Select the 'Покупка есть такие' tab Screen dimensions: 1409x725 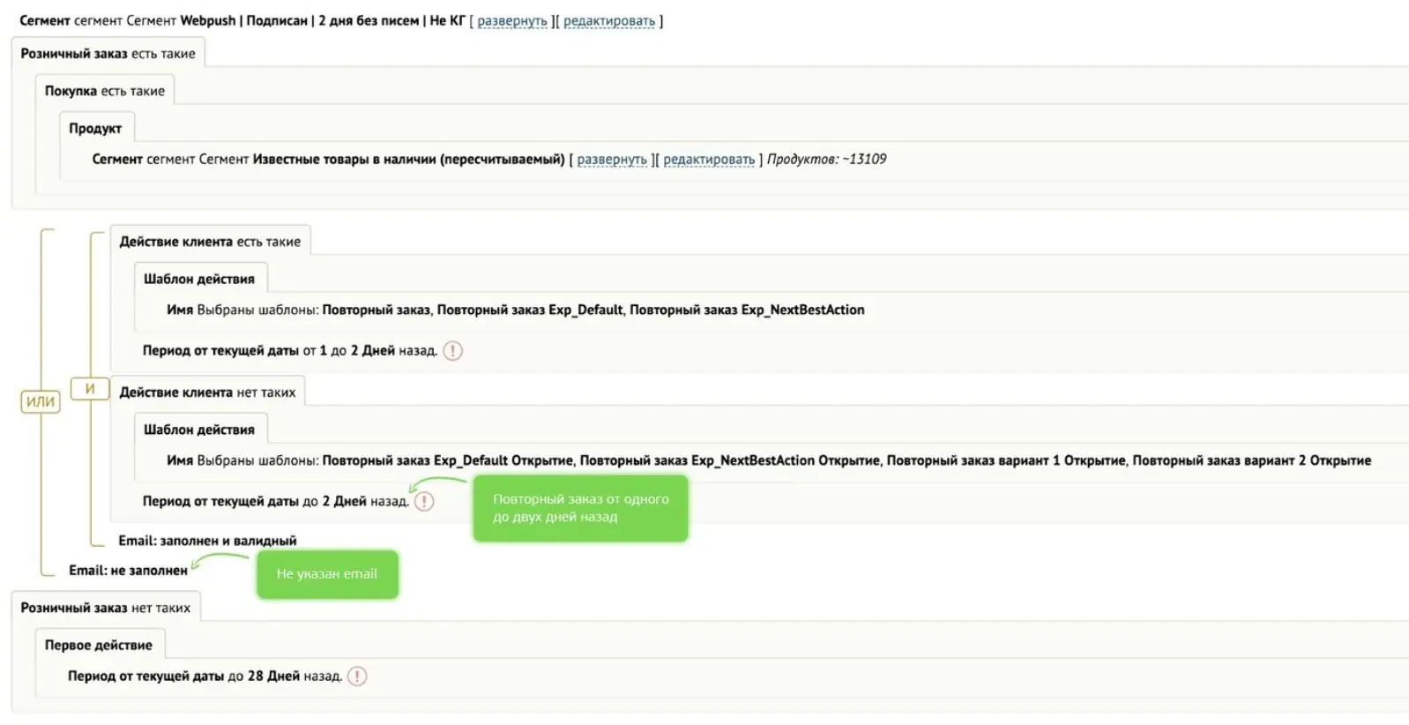coord(105,91)
